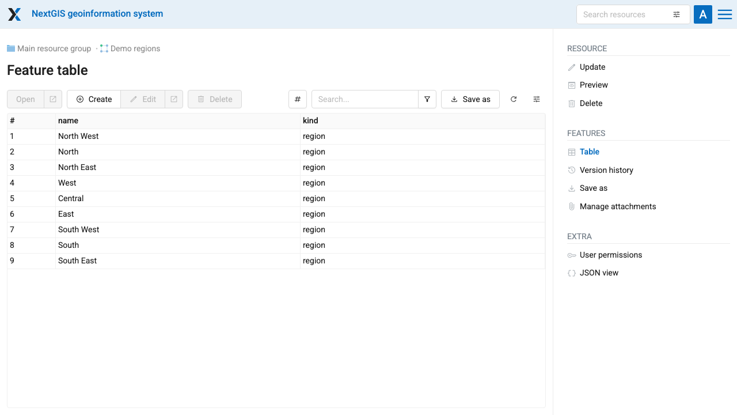Go to Demo regions breadcrumb

point(135,48)
